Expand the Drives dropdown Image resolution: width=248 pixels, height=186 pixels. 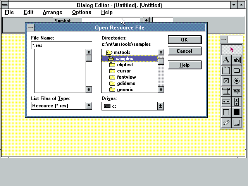tap(160, 106)
